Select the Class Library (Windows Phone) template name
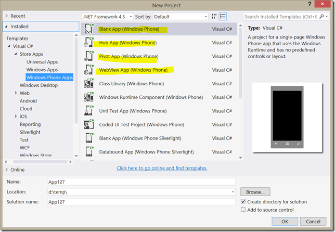The image size is (335, 232). (x=132, y=84)
